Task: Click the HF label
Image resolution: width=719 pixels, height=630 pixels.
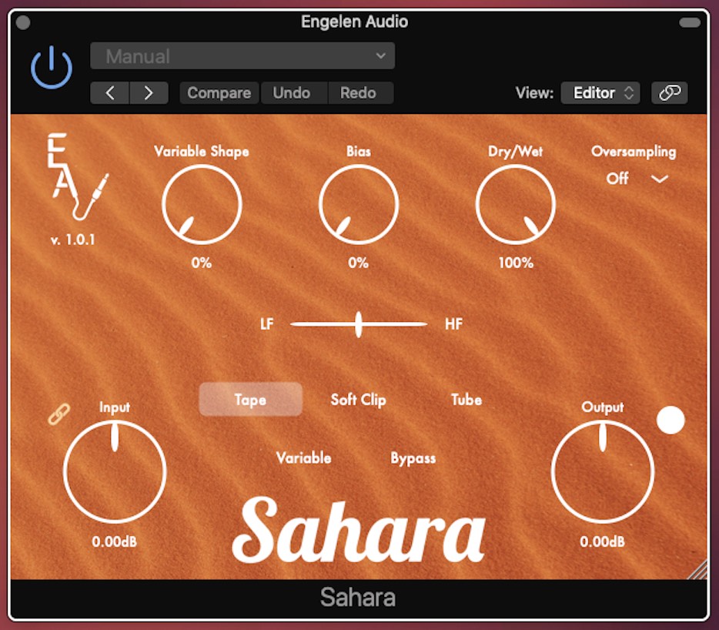Action: 453,324
